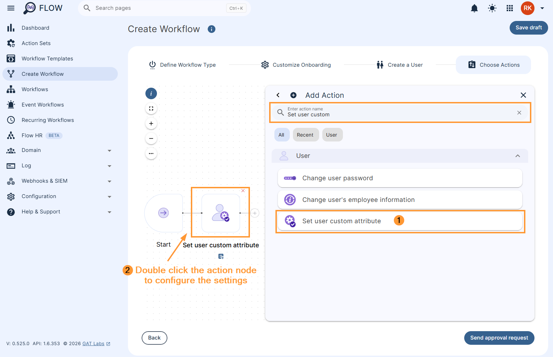
Task: Open Workflows in the sidebar
Action: (60, 89)
